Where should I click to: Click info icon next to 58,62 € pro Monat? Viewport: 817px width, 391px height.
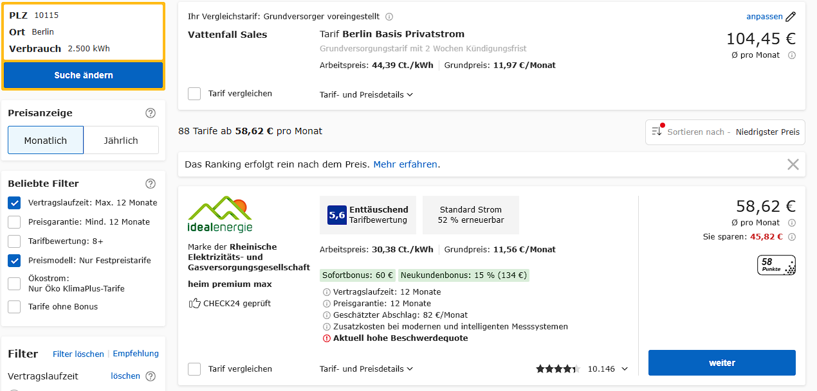(x=792, y=223)
